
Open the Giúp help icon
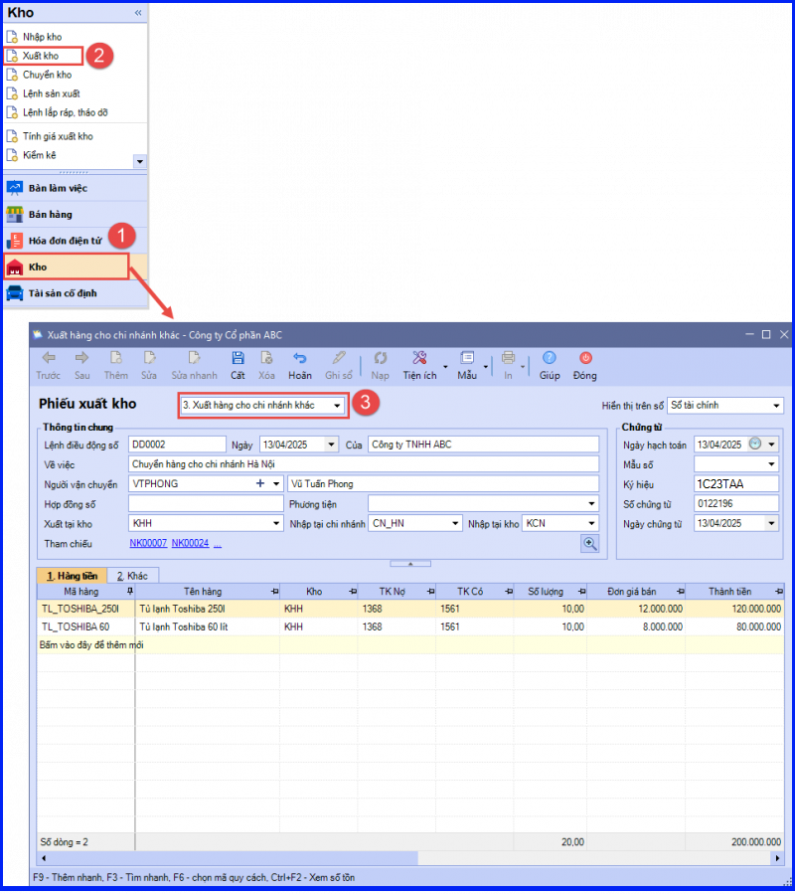[x=550, y=358]
